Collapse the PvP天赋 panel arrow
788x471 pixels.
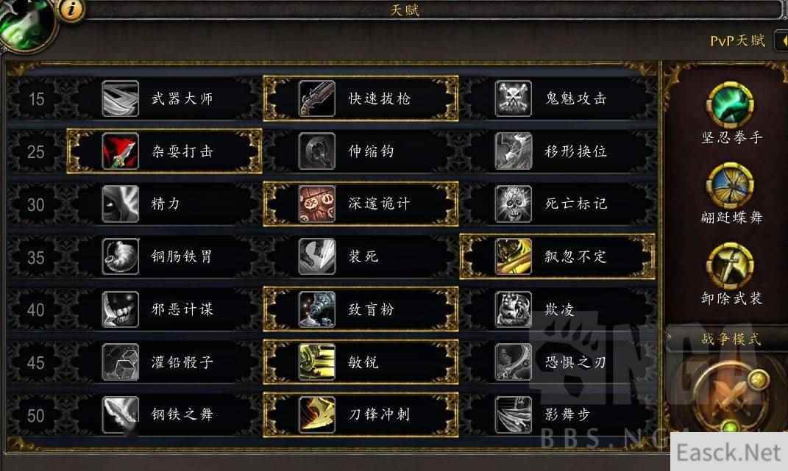click(782, 40)
